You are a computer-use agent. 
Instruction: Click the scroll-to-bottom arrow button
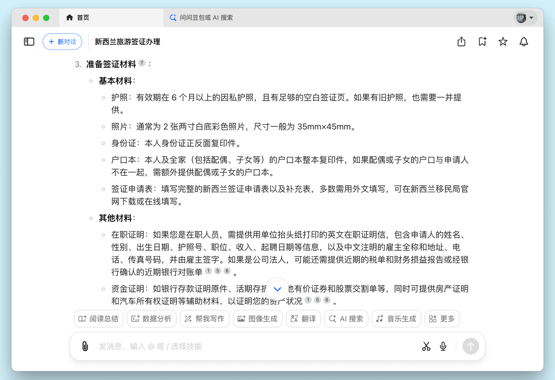[277, 289]
